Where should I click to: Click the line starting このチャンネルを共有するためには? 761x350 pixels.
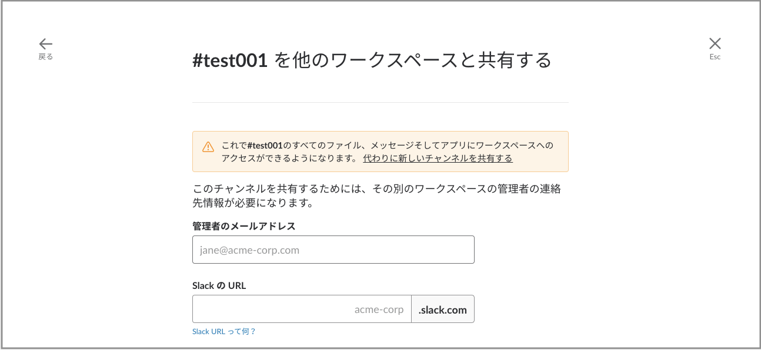pos(380,190)
